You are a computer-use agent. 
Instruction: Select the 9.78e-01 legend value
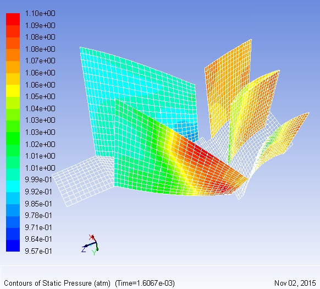click(x=38, y=215)
